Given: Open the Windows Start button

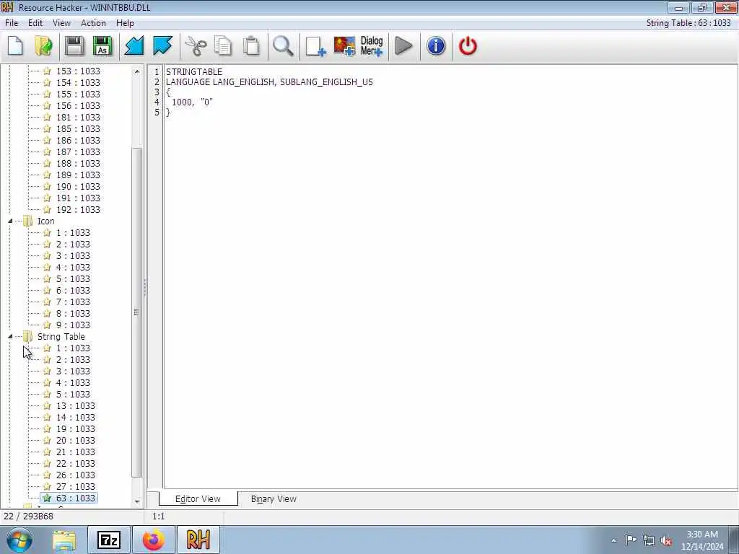Looking at the screenshot, I should tap(19, 540).
